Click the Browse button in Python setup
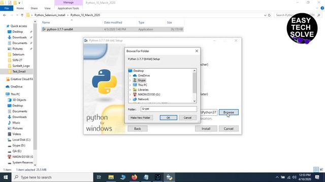 tap(229, 112)
